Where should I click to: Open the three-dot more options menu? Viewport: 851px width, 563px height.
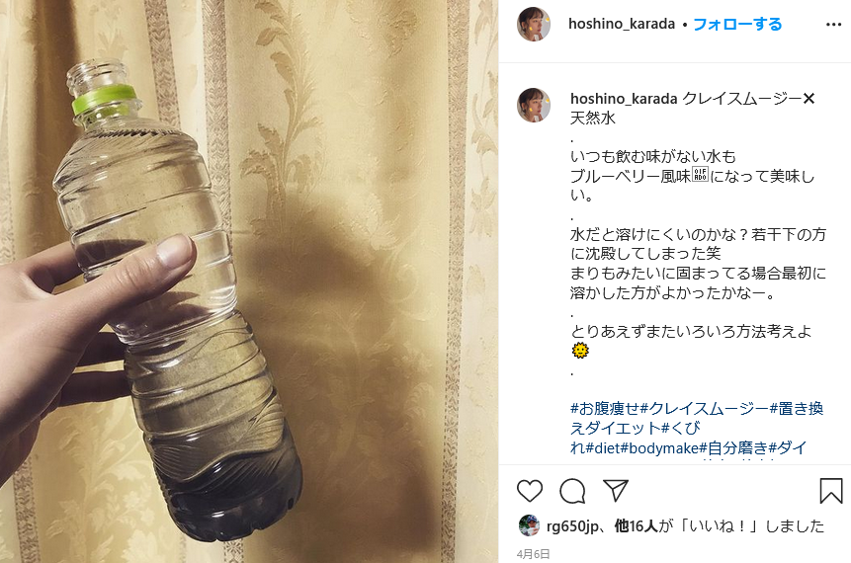833,25
